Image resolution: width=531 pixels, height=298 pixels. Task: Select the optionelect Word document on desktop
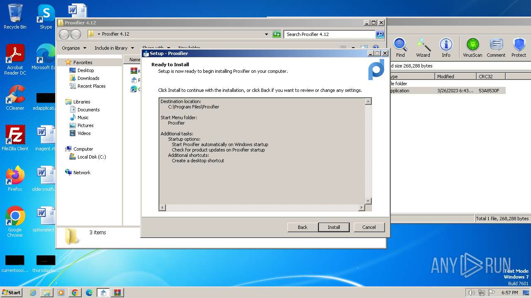click(45, 219)
